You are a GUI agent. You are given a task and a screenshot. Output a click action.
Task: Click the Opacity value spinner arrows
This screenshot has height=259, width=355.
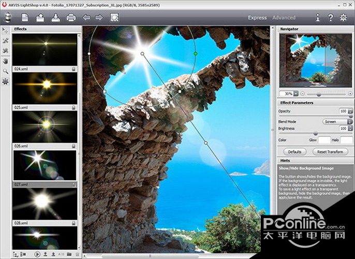tap(350, 111)
